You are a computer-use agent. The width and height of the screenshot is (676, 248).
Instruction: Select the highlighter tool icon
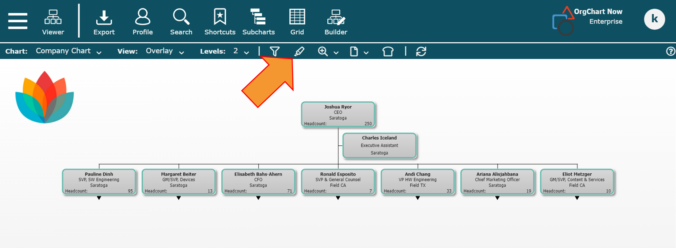point(299,52)
